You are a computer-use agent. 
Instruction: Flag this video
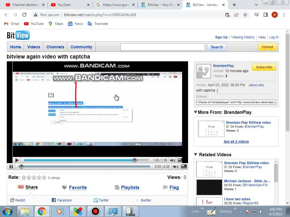174,187
